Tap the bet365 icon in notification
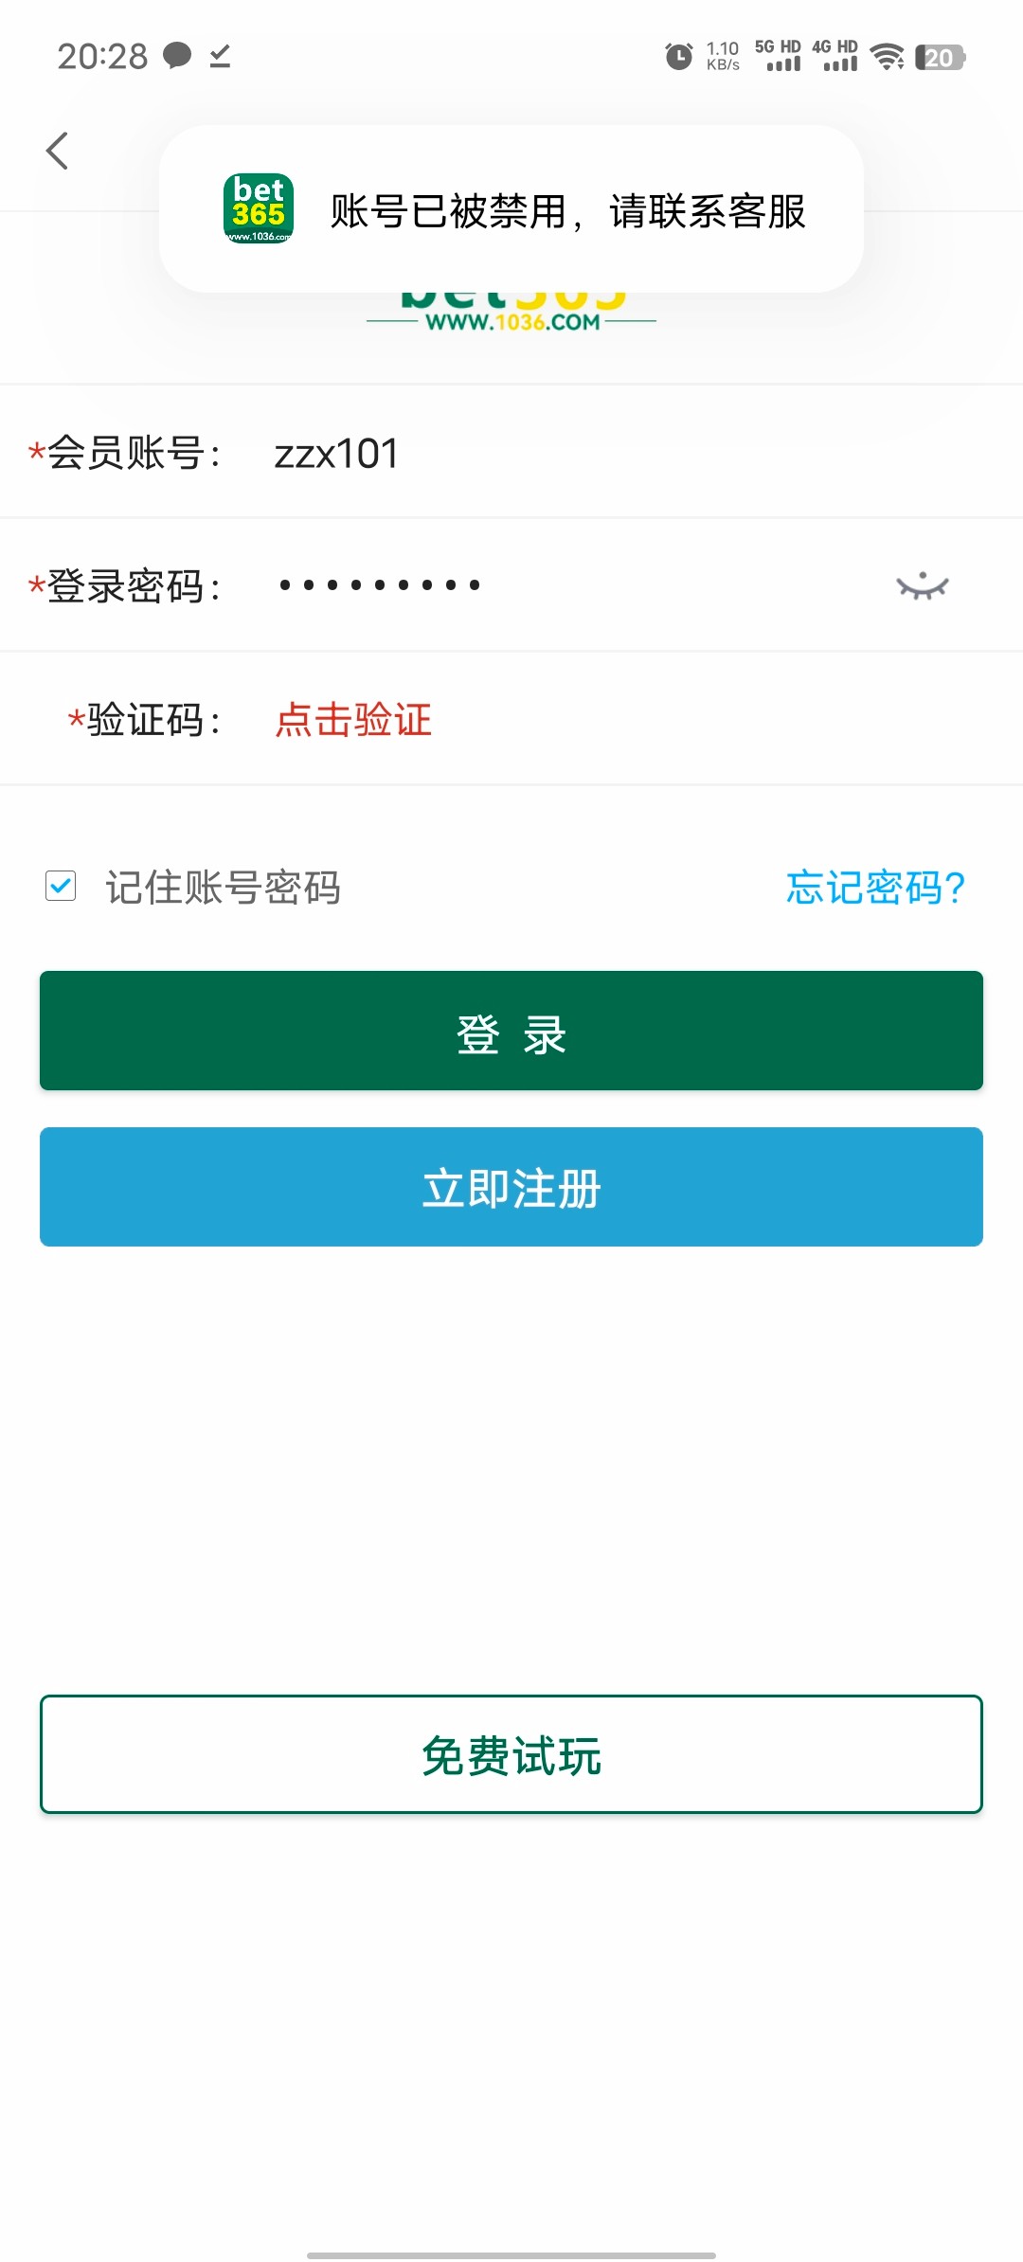This screenshot has height=2262, width=1023. (x=259, y=208)
